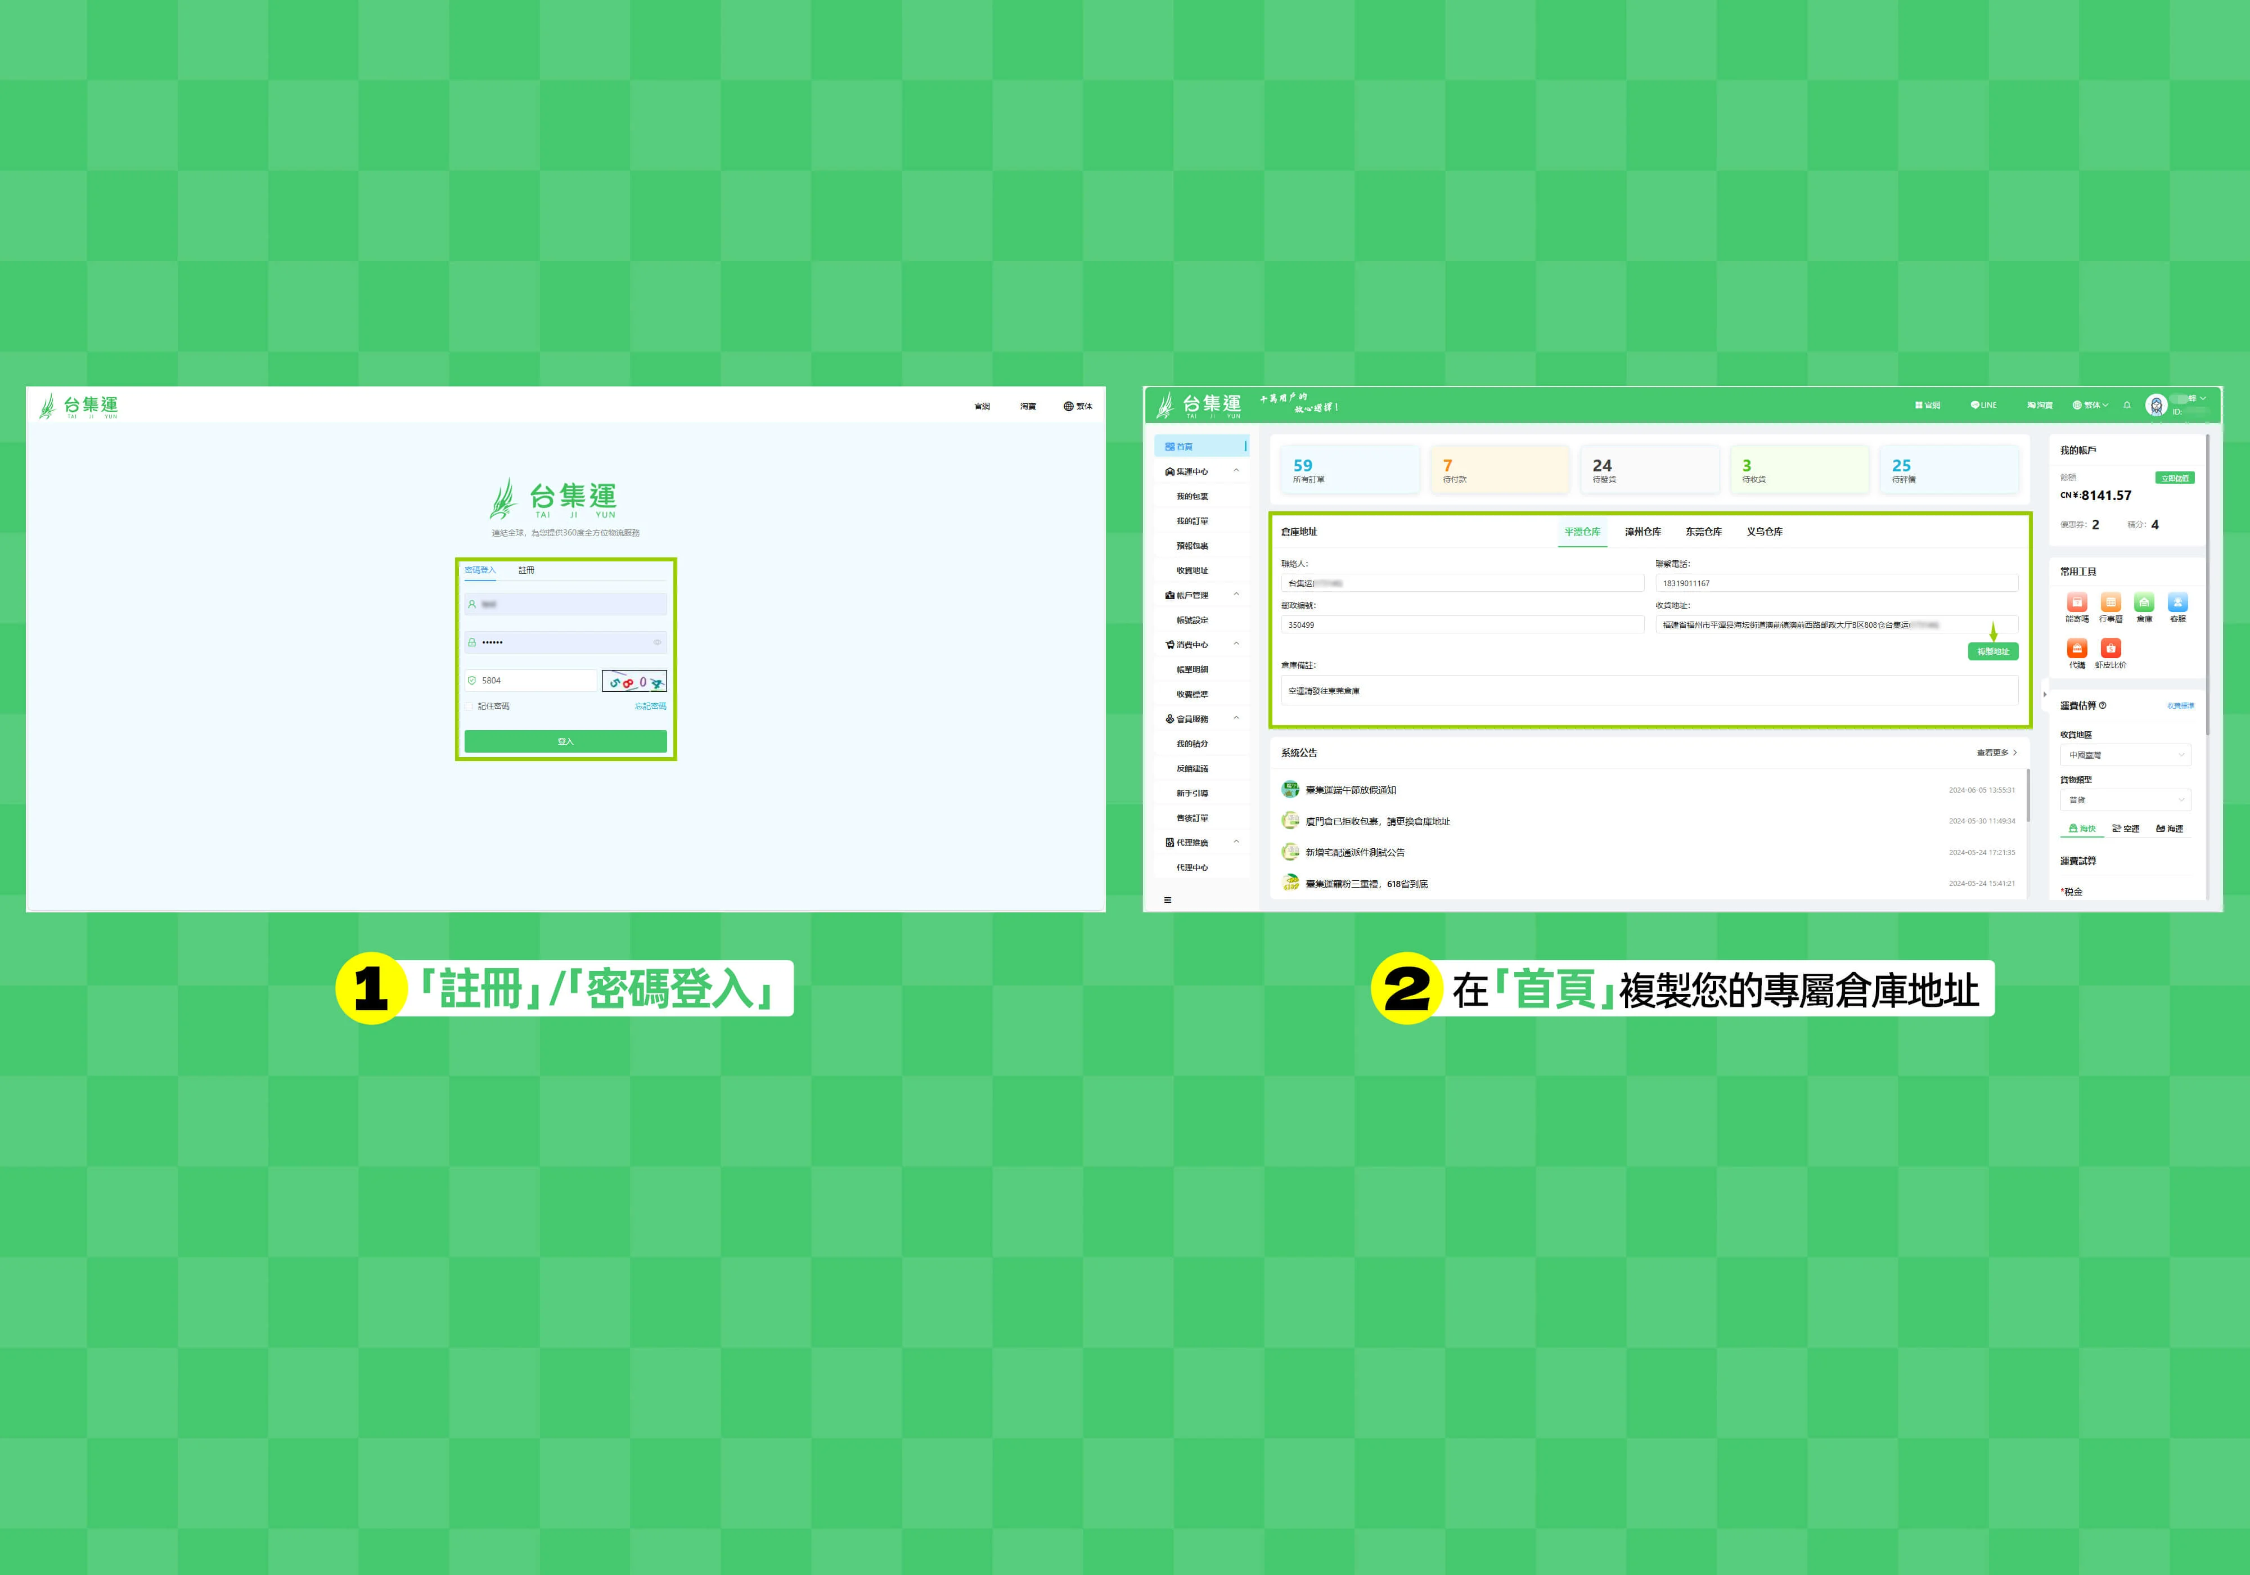
Task: Click the announcements list scrollbar
Action: pyautogui.click(x=2028, y=796)
